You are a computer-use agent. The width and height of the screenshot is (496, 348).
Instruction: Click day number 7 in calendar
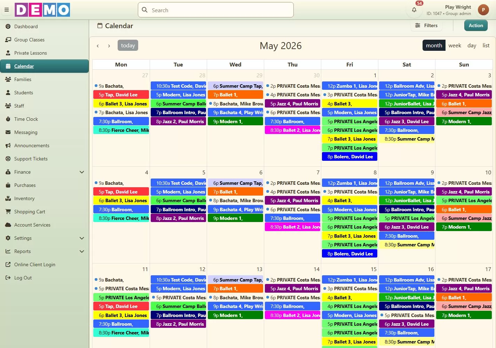click(318, 172)
